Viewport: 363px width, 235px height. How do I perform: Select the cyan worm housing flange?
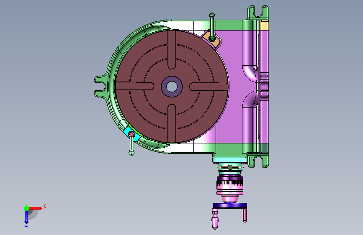click(230, 160)
